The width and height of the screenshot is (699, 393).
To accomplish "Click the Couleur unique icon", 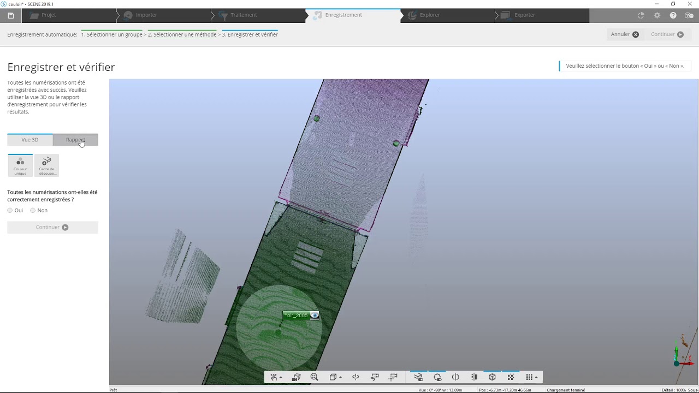I will pos(20,165).
